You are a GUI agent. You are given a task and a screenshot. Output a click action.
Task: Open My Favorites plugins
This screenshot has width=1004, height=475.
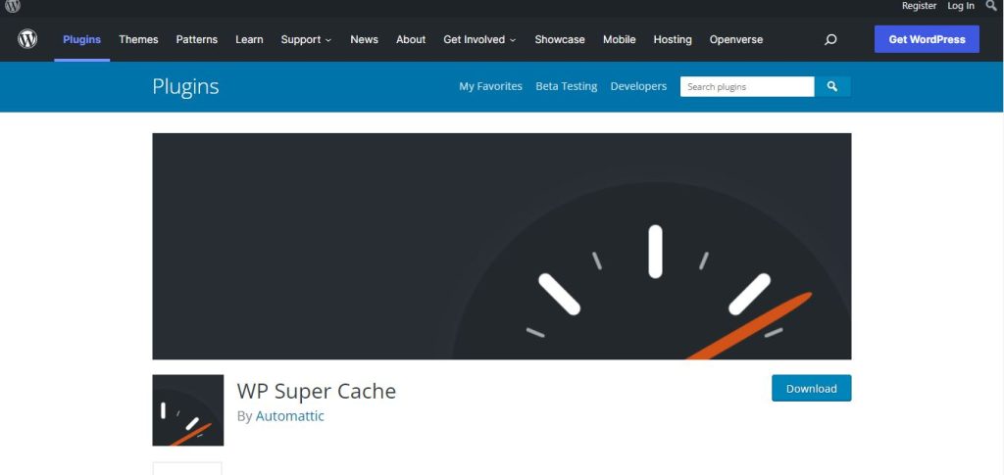pyautogui.click(x=490, y=86)
